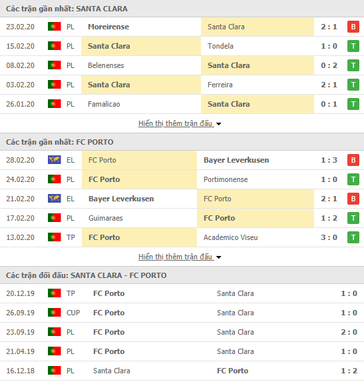The image size is (364, 382).
Task: Click Portugal flag on 21.04.19 row
Action: tap(54, 351)
